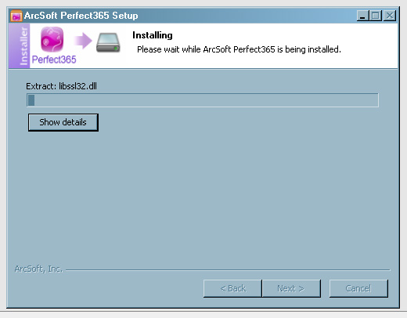Click the grayed-out Next button
The height and width of the screenshot is (318, 407).
coord(291,288)
